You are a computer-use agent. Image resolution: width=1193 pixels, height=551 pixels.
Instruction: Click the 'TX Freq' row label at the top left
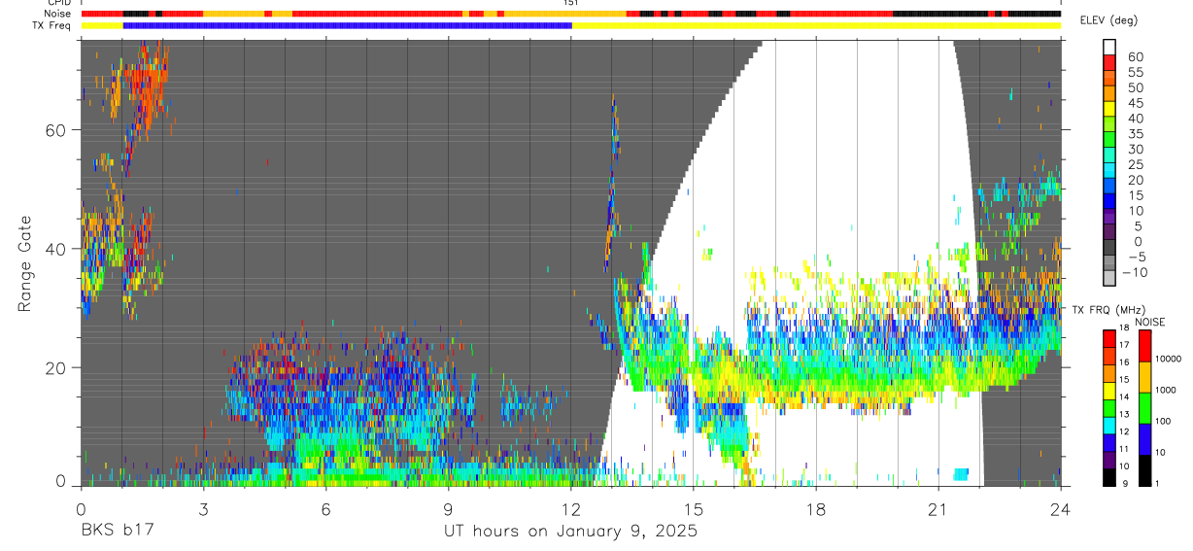tap(53, 25)
